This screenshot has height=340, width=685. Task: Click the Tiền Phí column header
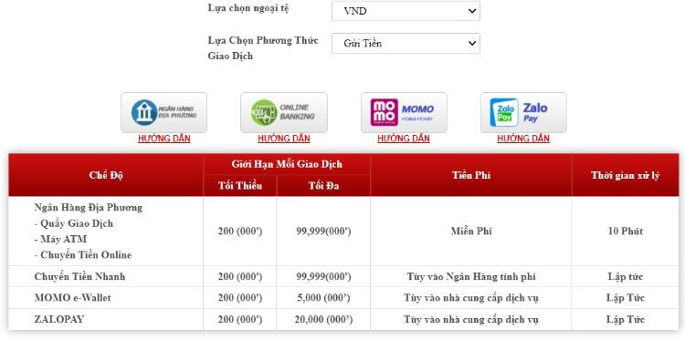click(x=471, y=175)
